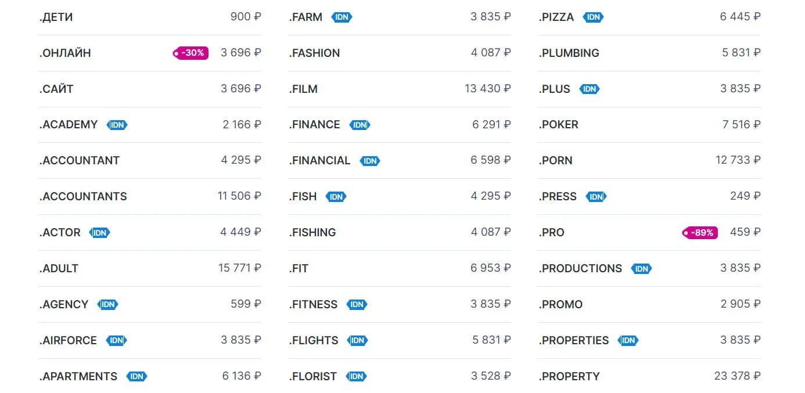Select the .PROPERTY domain zone
Screen dimensions: 805x393
point(569,376)
